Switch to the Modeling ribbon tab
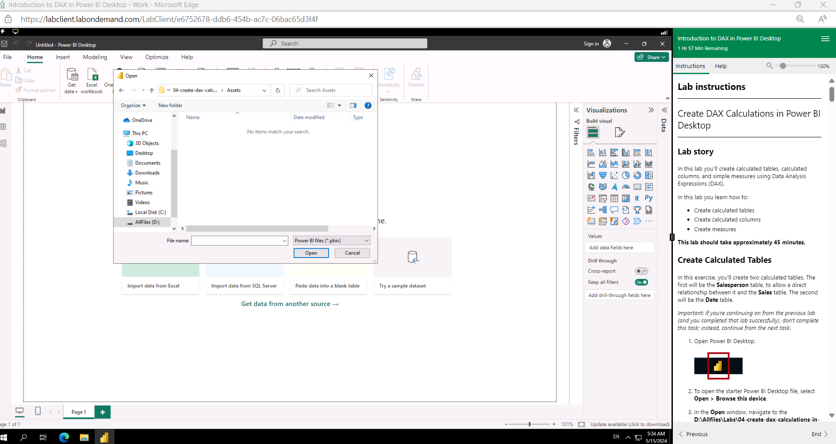836x444 pixels. point(95,57)
